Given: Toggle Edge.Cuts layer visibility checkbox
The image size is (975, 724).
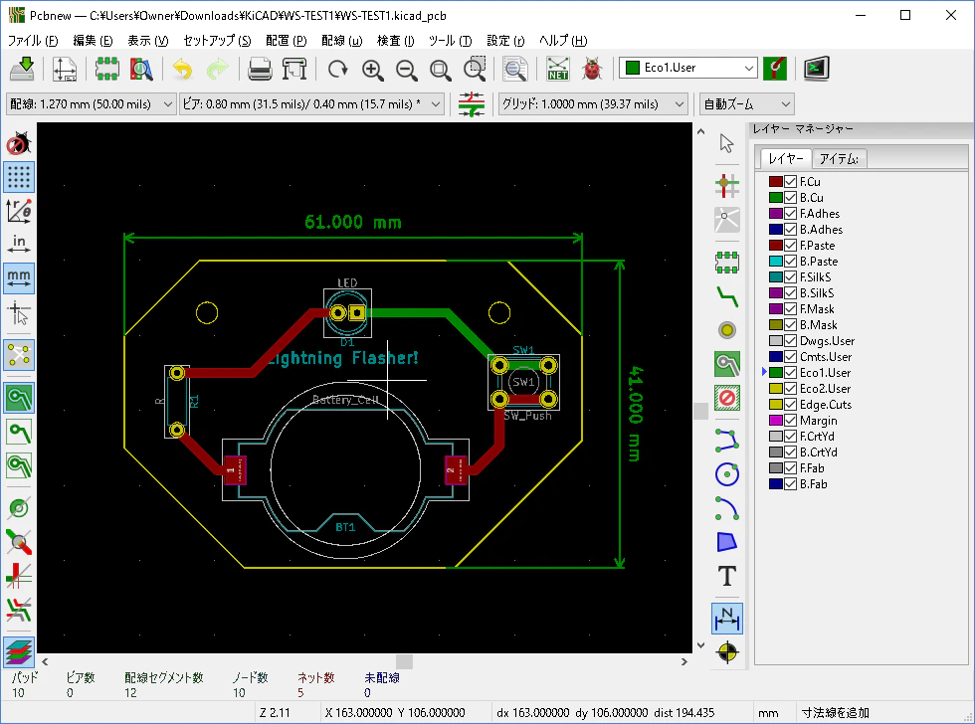Looking at the screenshot, I should [790, 405].
